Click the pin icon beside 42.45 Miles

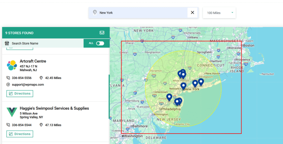coord(41,78)
